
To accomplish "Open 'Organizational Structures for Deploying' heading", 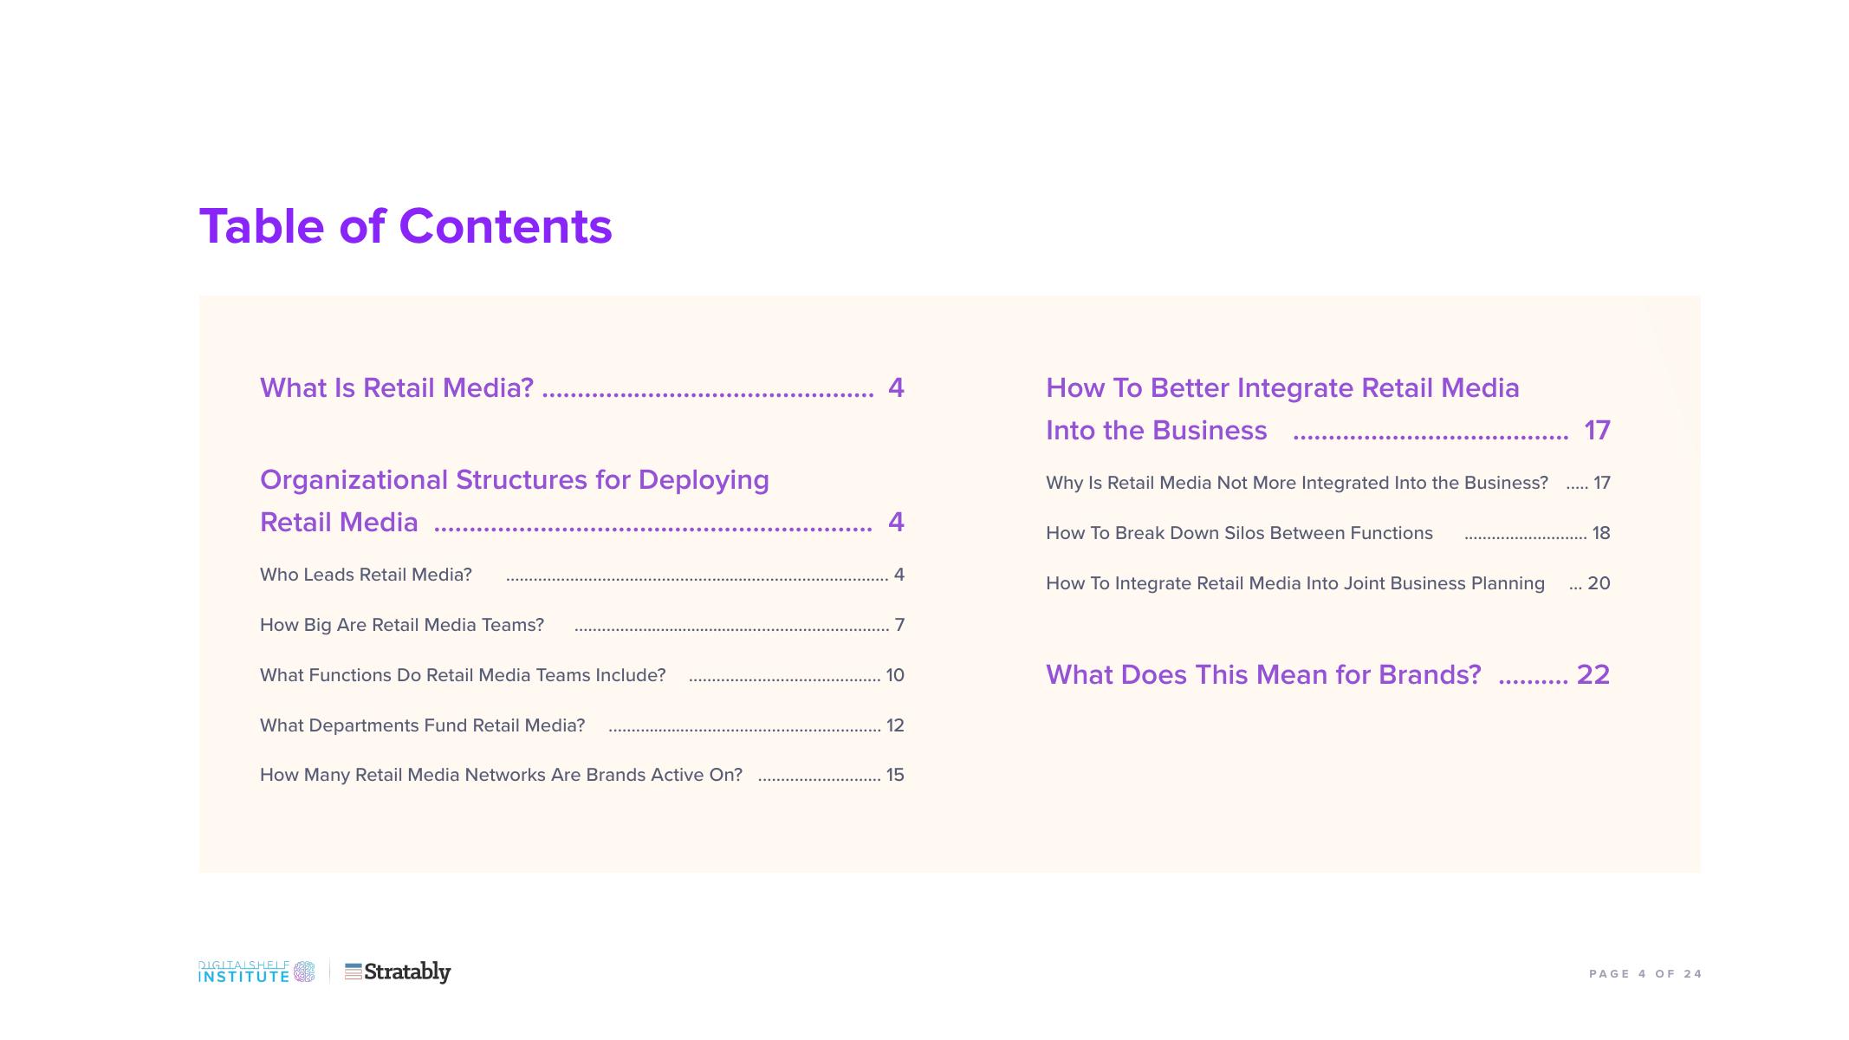I will click(514, 479).
